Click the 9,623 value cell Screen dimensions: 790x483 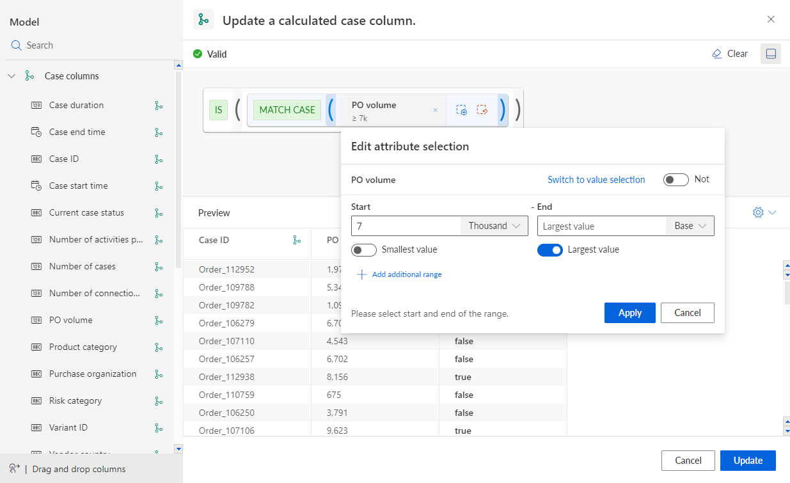[x=337, y=431]
